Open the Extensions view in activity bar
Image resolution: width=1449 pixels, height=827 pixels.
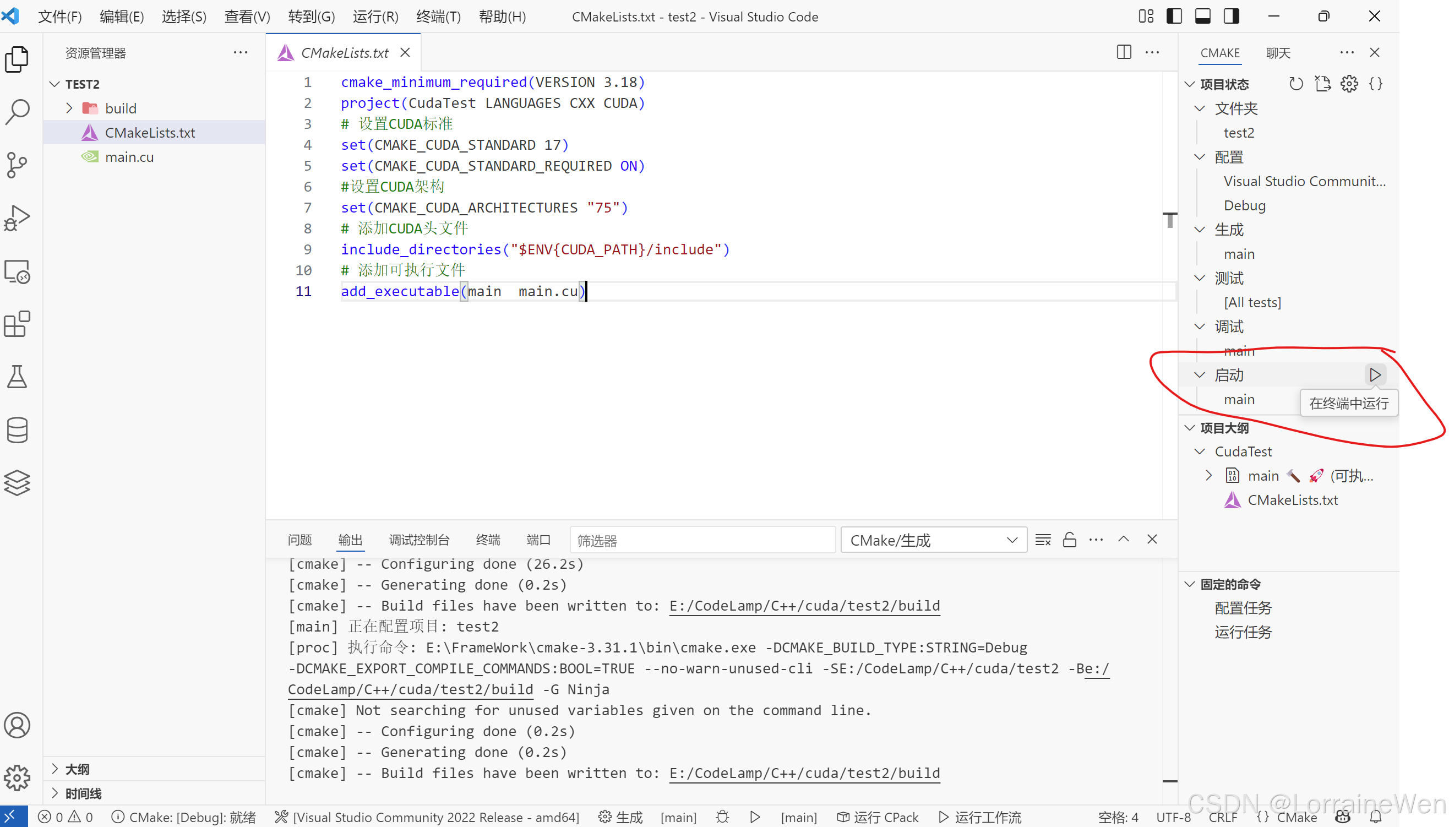pos(17,324)
